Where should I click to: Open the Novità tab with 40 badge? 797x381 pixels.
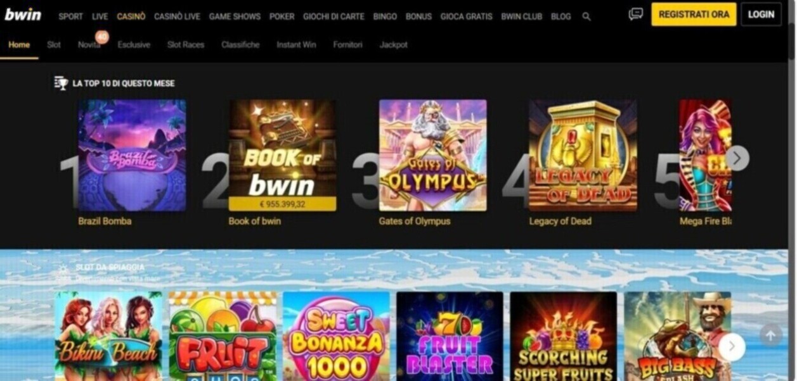[x=89, y=45]
